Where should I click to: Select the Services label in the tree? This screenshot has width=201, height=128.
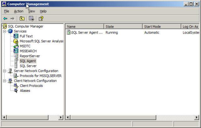click(20, 31)
